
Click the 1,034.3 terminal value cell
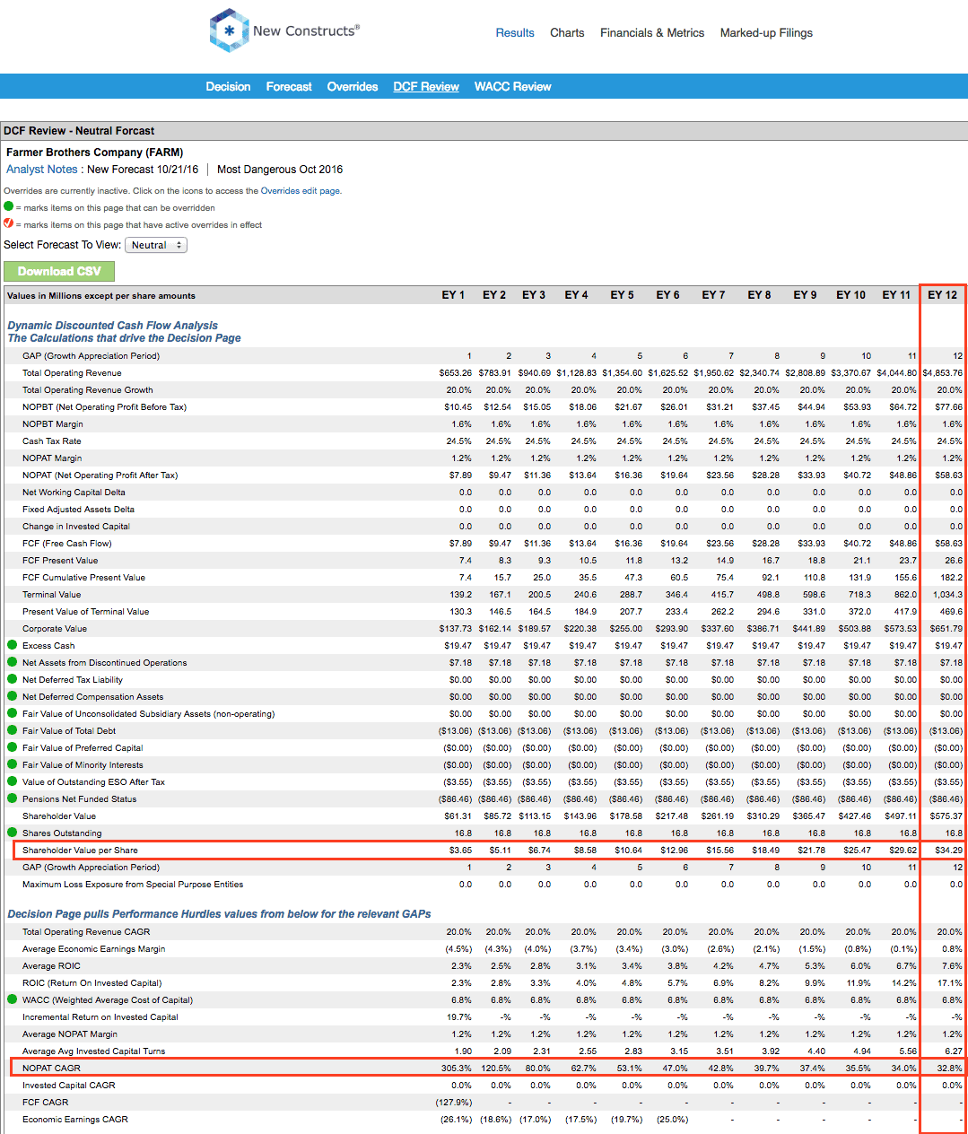tap(947, 595)
